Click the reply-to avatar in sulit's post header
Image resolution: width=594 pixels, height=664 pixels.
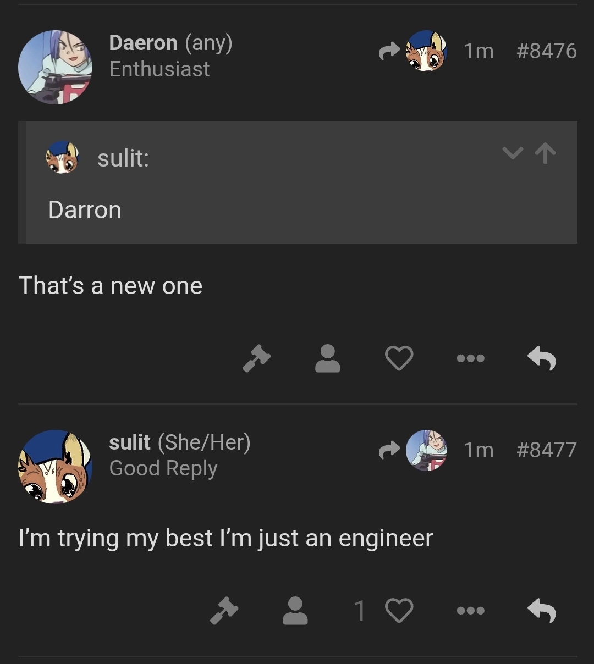coord(426,450)
